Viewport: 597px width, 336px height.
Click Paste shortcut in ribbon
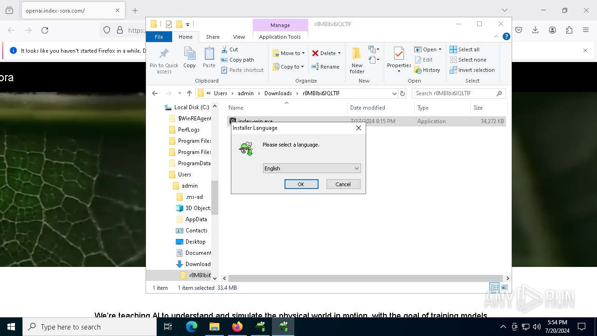tap(242, 70)
